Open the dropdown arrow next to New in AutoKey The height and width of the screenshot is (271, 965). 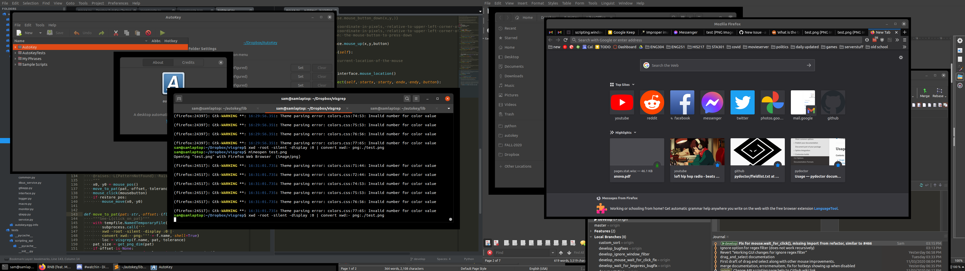[40, 33]
